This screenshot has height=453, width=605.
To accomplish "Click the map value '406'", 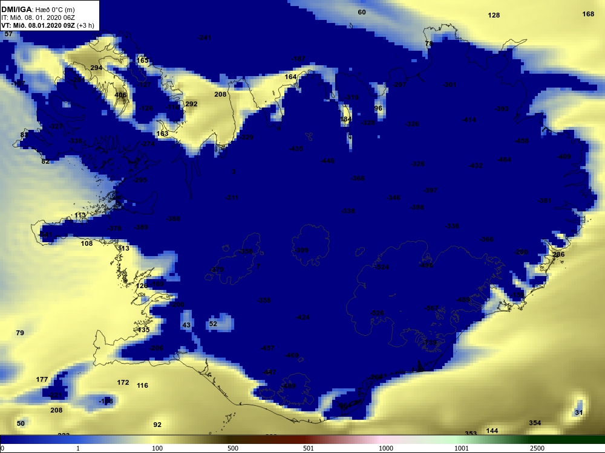I will click(120, 95).
